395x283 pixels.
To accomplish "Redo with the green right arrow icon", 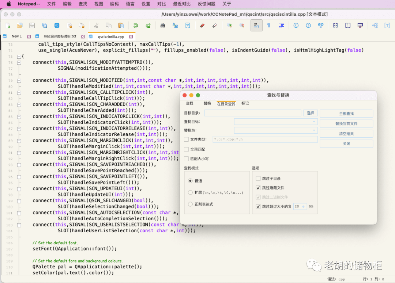I will point(148,26).
